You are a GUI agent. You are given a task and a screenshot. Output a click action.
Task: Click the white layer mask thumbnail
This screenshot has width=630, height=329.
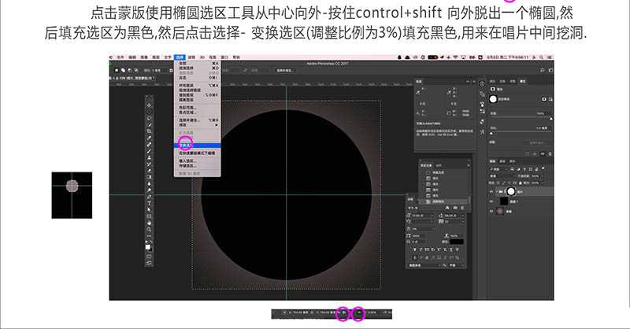(x=510, y=191)
